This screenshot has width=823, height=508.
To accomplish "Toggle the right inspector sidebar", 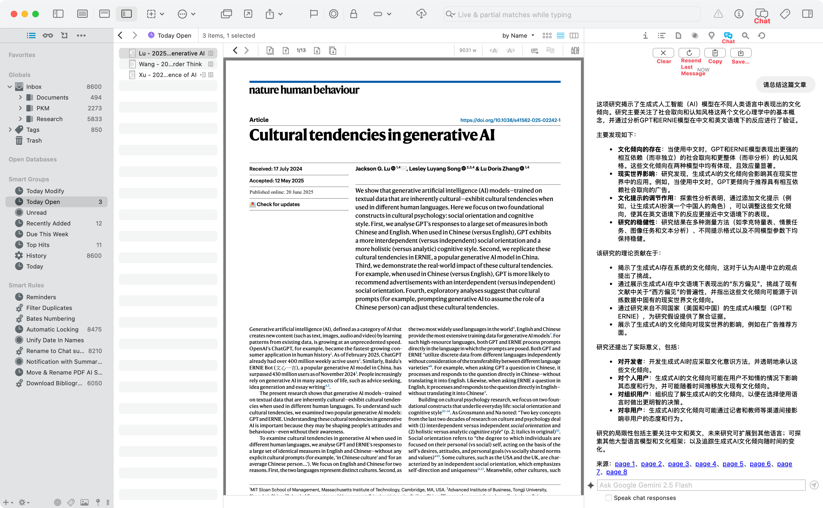I will tap(807, 14).
